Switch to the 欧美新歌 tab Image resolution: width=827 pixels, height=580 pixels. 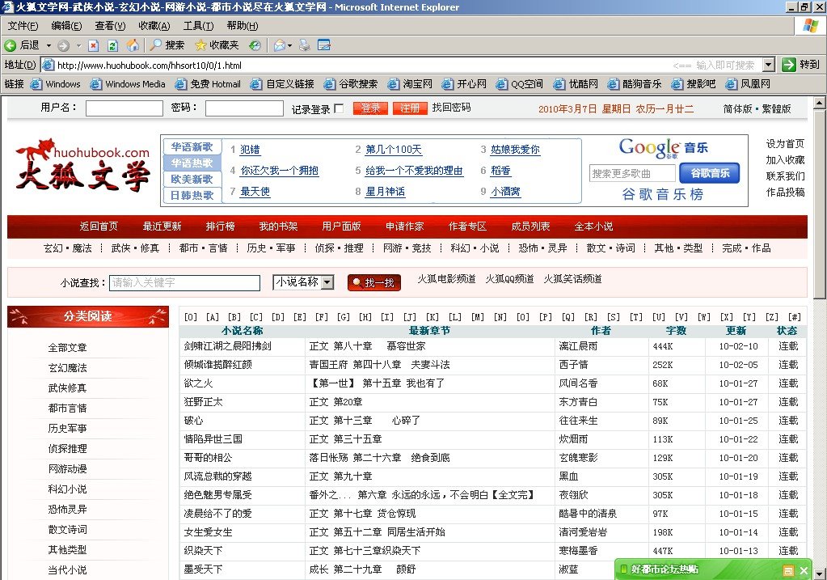(x=193, y=180)
